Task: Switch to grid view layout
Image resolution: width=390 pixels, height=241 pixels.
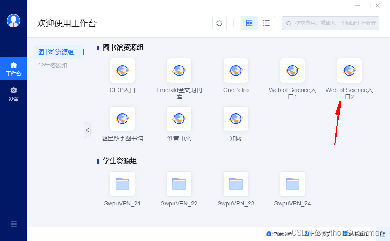Action: tap(249, 23)
